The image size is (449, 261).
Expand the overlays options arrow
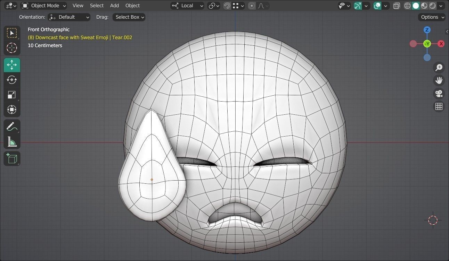point(385,6)
